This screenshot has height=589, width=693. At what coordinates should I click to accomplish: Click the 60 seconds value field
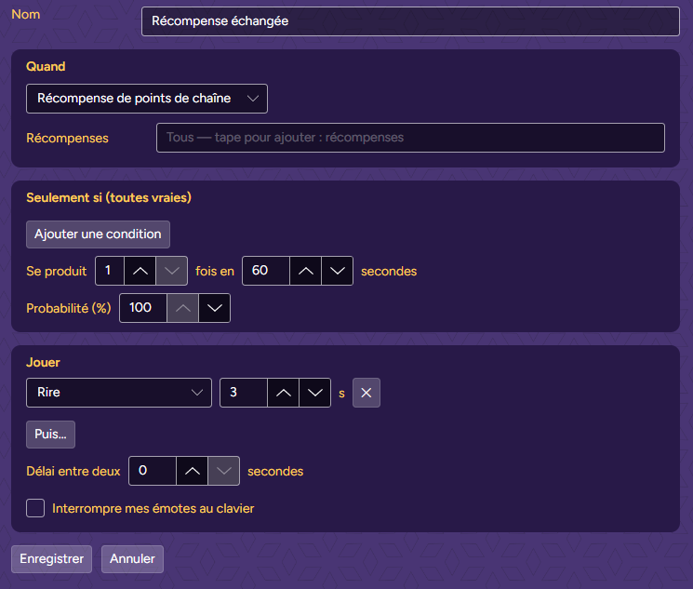266,271
